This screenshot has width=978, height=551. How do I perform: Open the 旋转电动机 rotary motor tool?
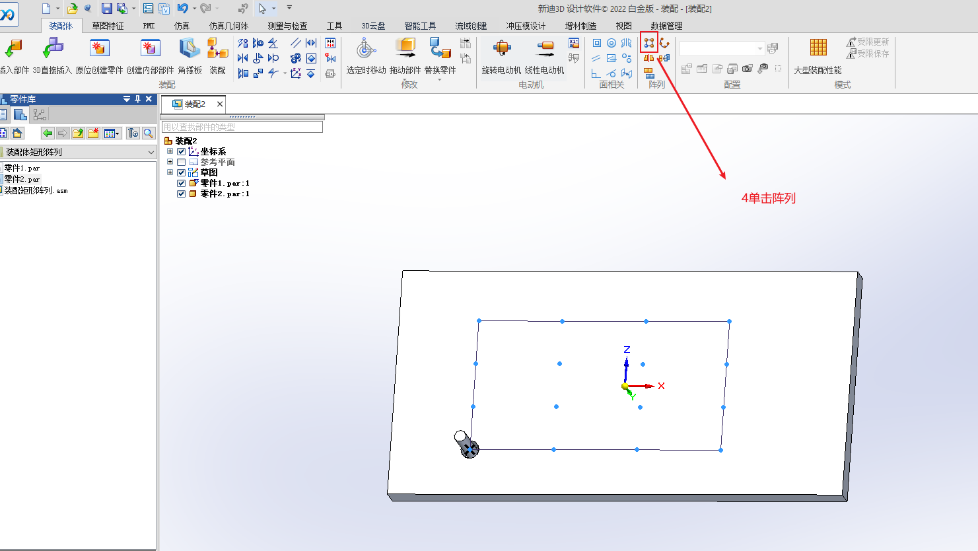point(501,49)
